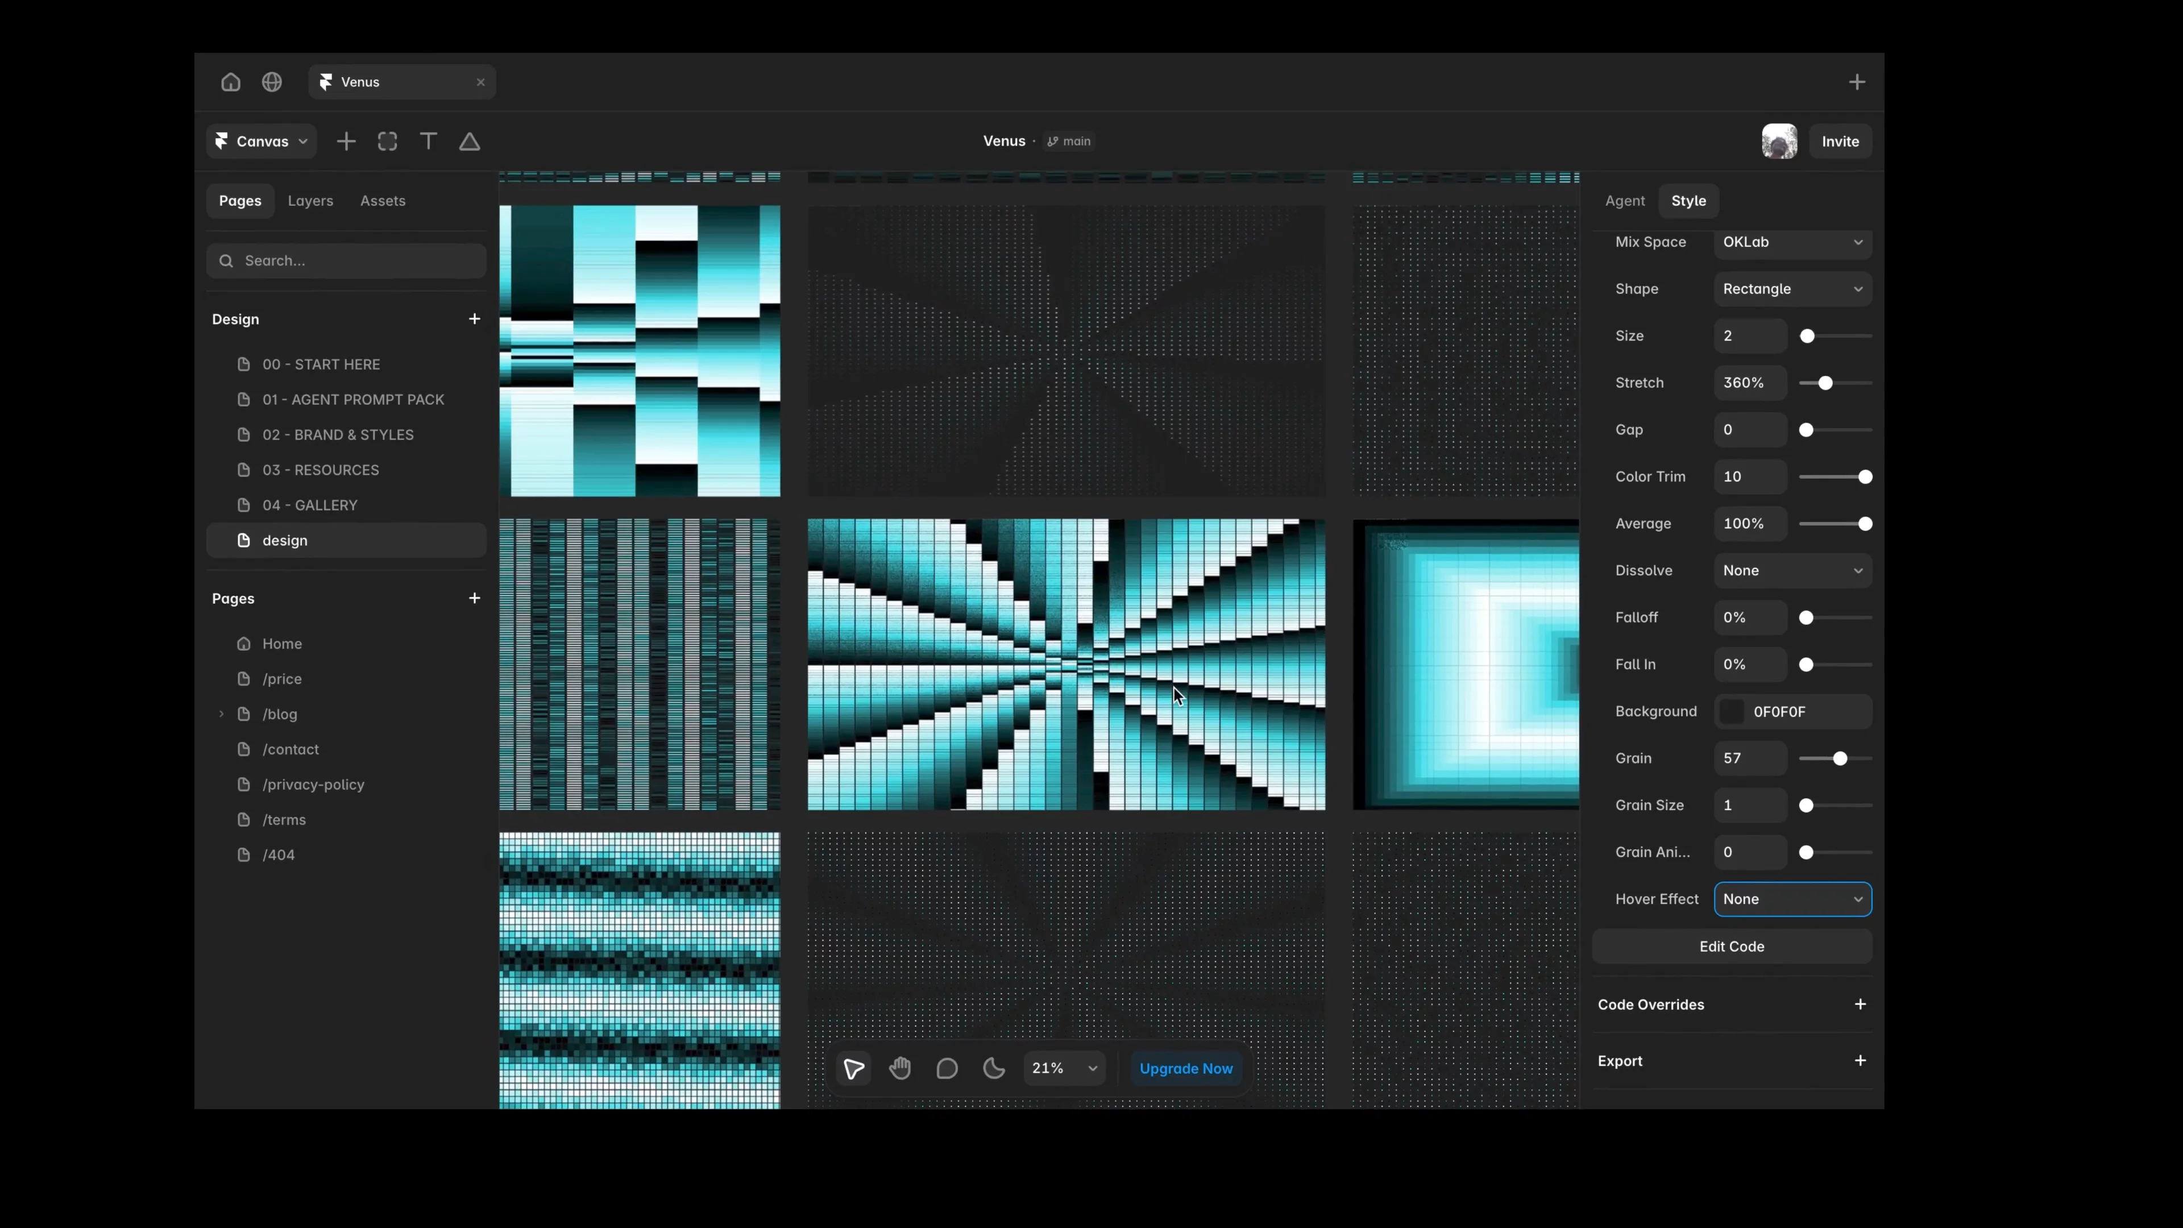Open the 02 - BRAND & STYLES page
The width and height of the screenshot is (2183, 1228).
click(x=346, y=435)
